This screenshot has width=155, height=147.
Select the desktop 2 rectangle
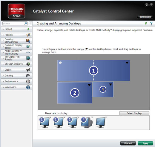coord(75,93)
